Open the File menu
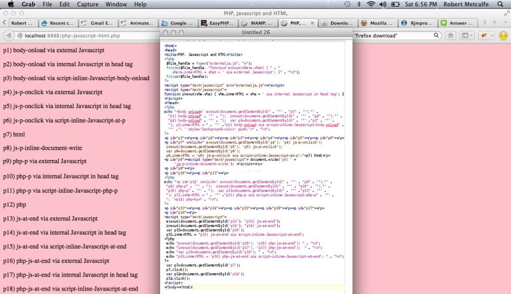 [x=47, y=4]
